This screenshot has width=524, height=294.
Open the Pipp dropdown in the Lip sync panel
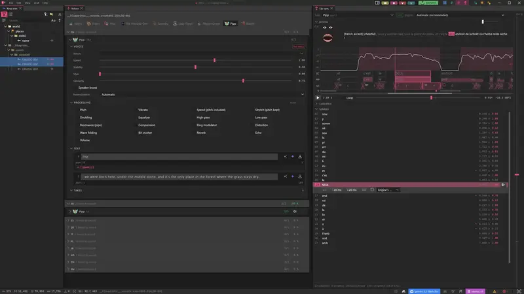click(x=358, y=15)
